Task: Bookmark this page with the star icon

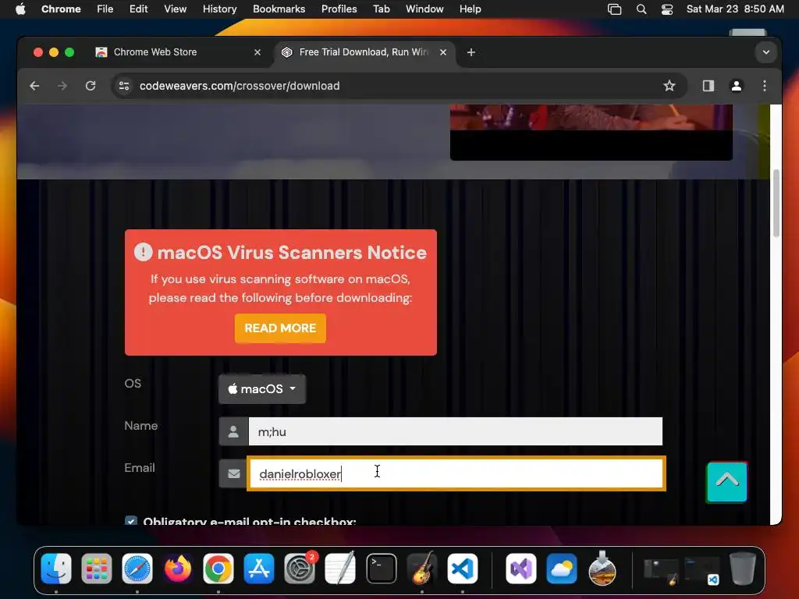Action: pos(669,86)
